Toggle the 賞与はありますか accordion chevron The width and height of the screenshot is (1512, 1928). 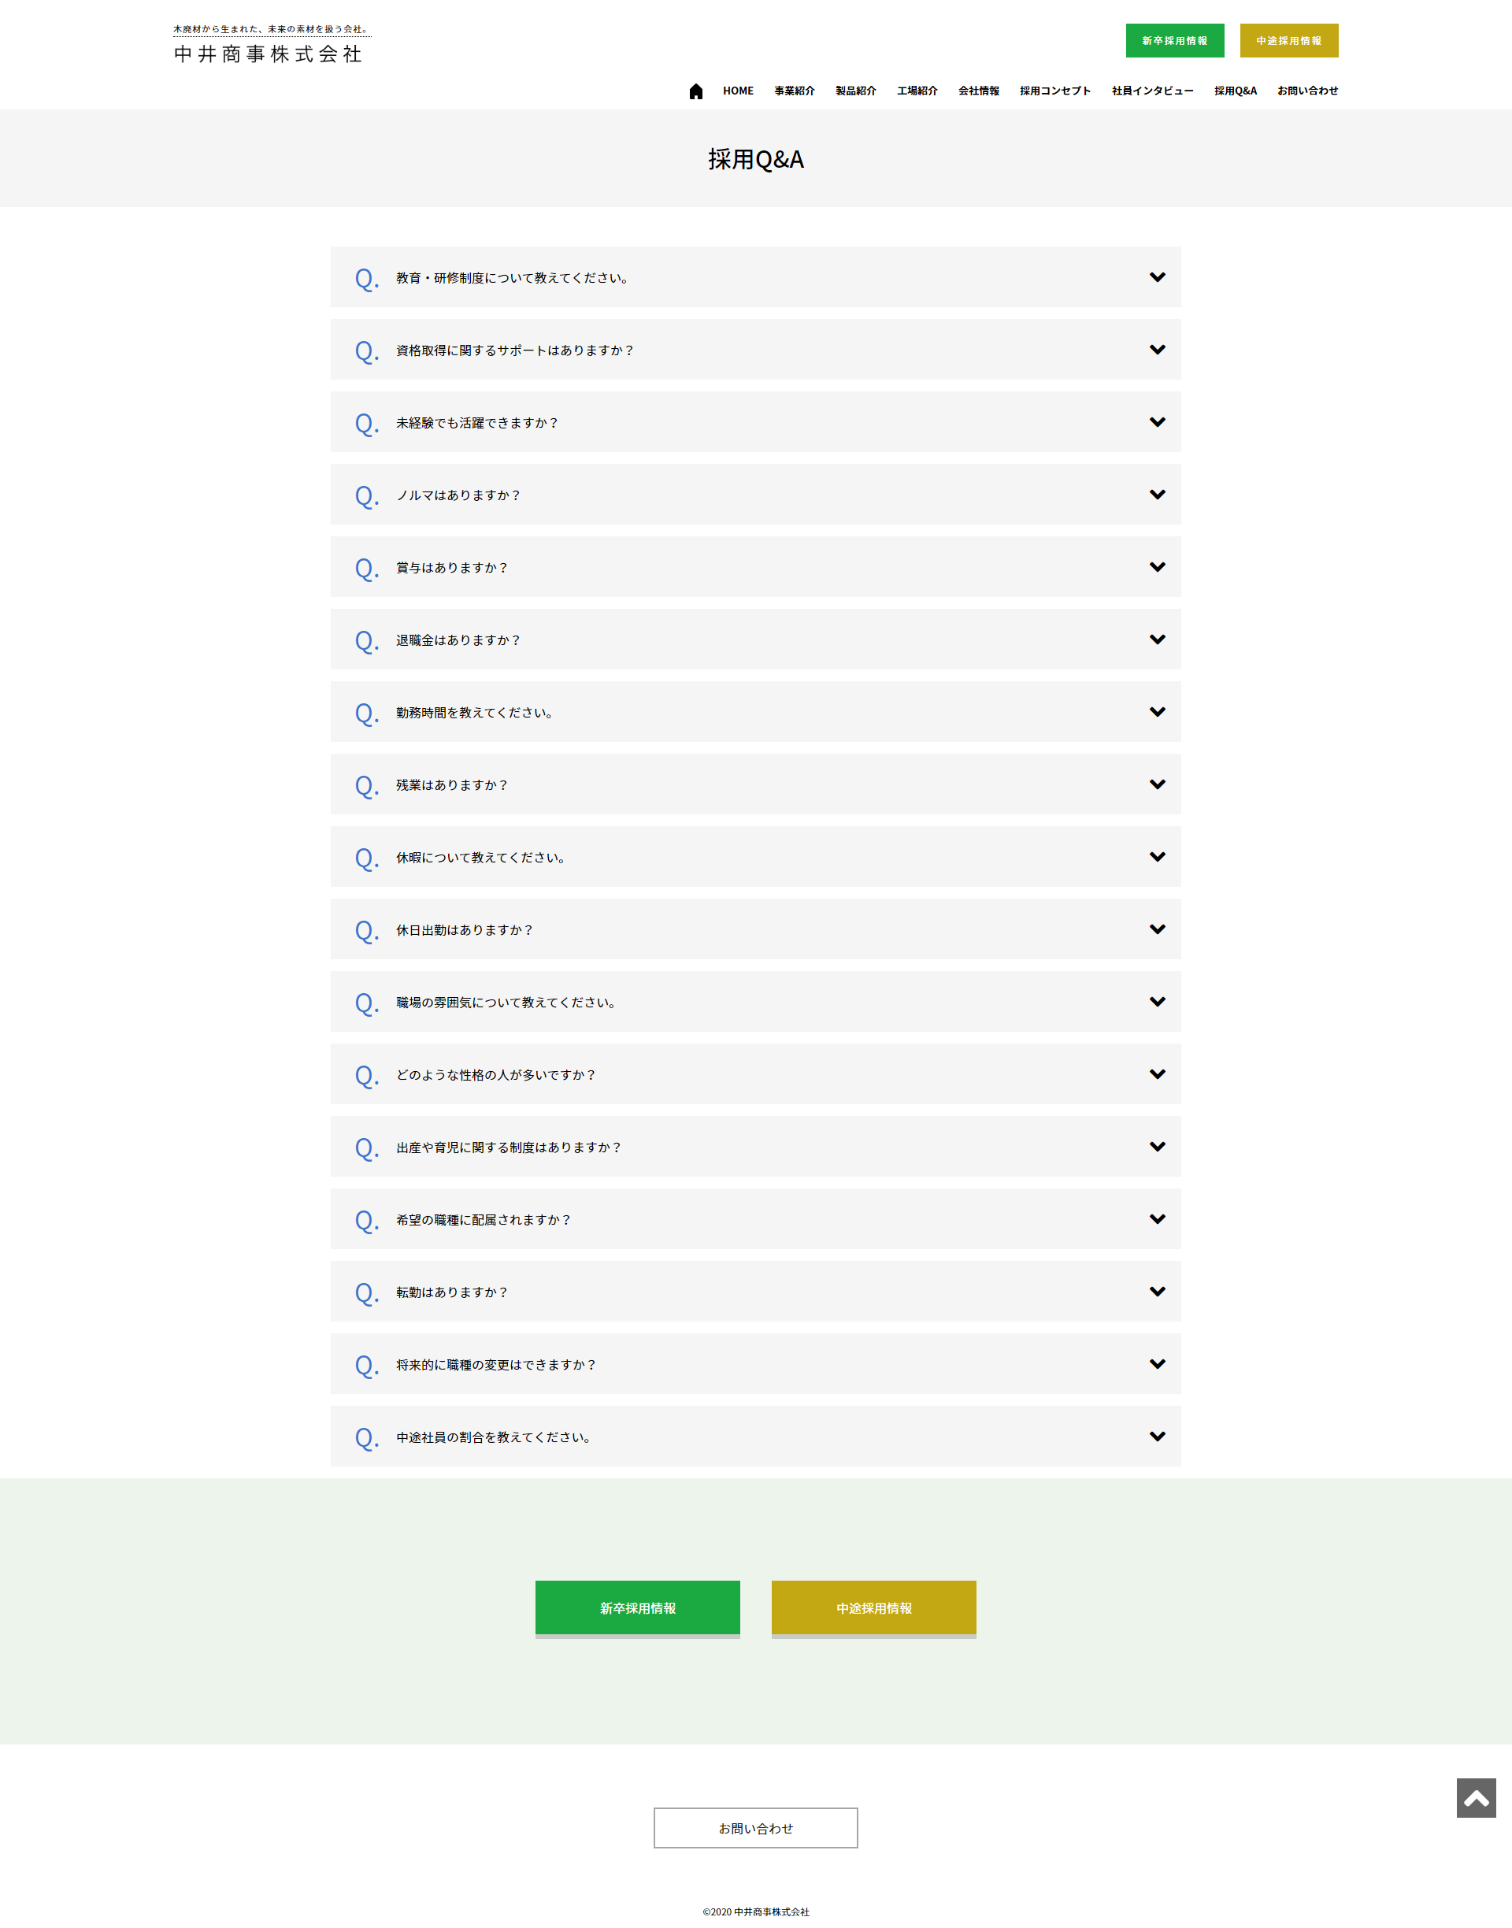(x=1157, y=566)
